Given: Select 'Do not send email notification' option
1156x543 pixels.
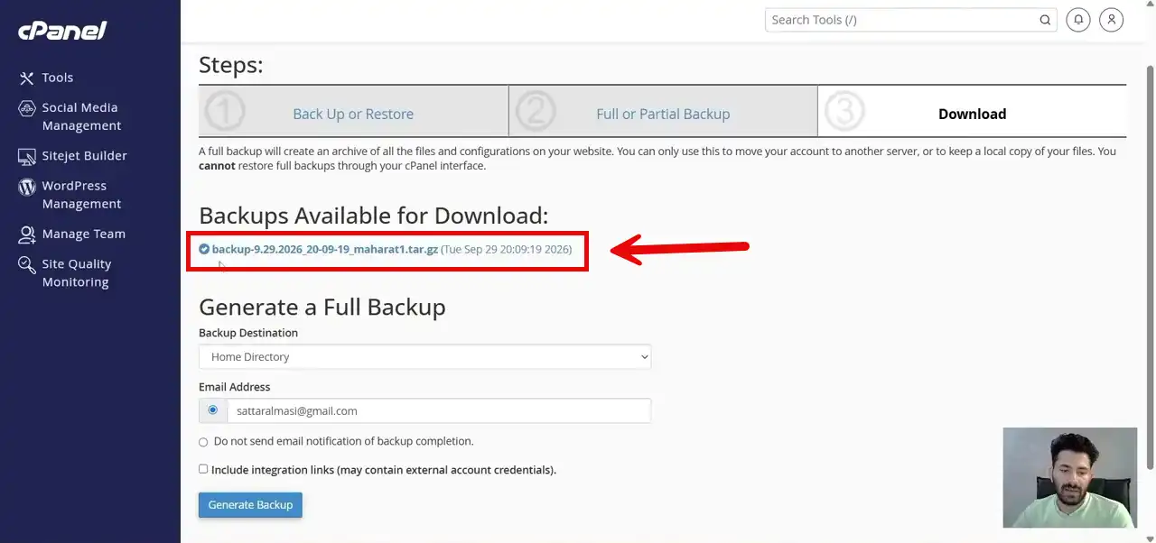Looking at the screenshot, I should coord(203,442).
